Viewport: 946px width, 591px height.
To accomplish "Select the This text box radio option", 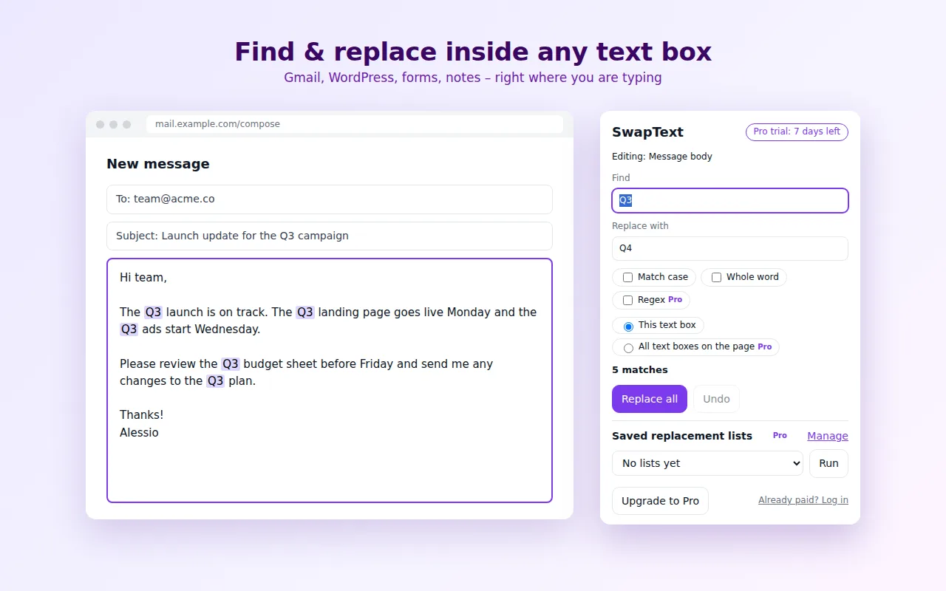I will point(628,326).
